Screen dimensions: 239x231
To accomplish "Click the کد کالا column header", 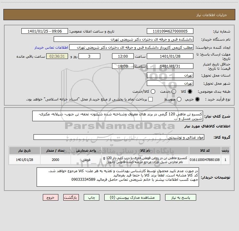I will [205, 151].
